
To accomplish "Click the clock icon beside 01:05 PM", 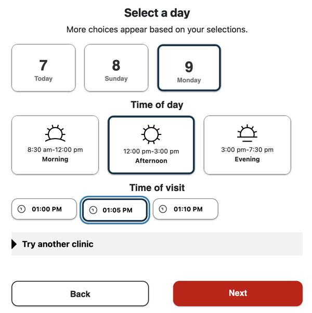I will click(93, 210).
